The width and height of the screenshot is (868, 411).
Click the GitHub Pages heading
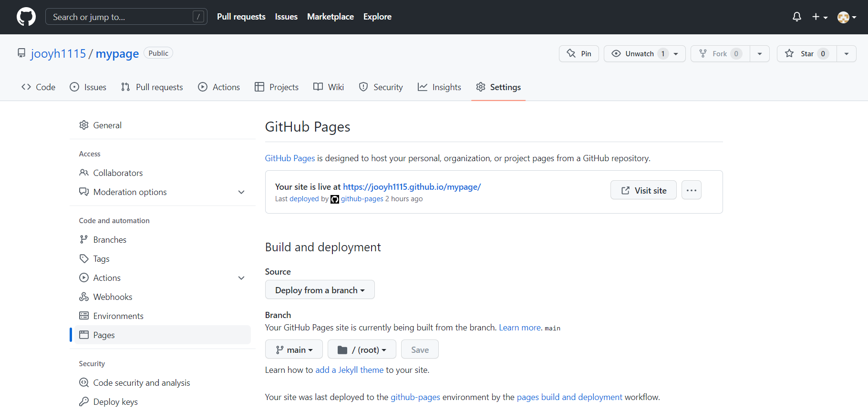click(x=308, y=127)
